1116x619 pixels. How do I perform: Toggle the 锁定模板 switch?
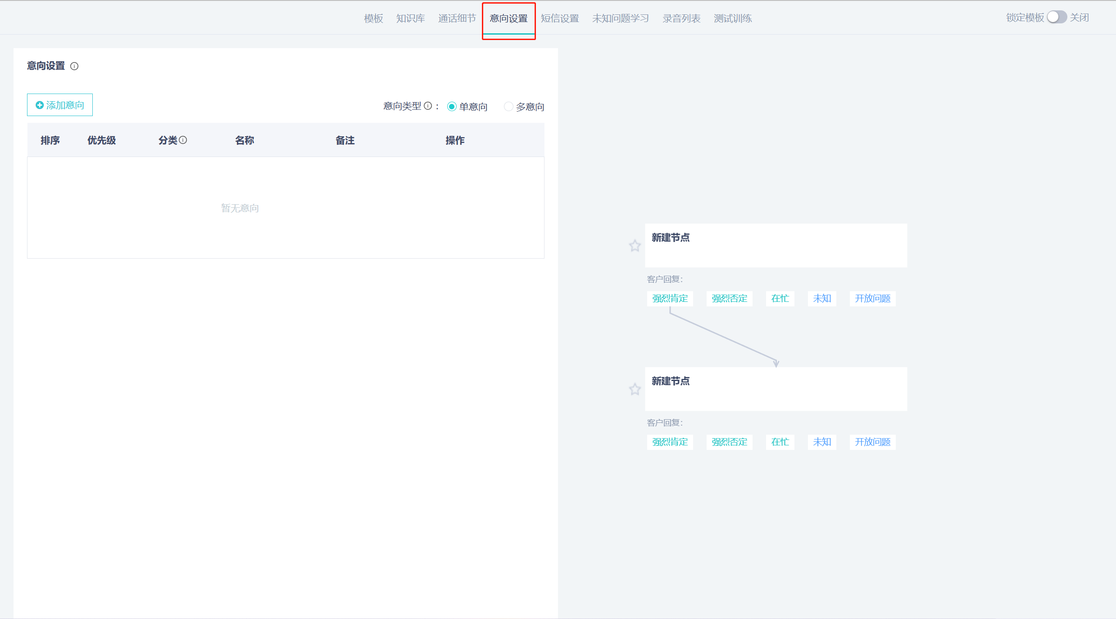click(1056, 17)
